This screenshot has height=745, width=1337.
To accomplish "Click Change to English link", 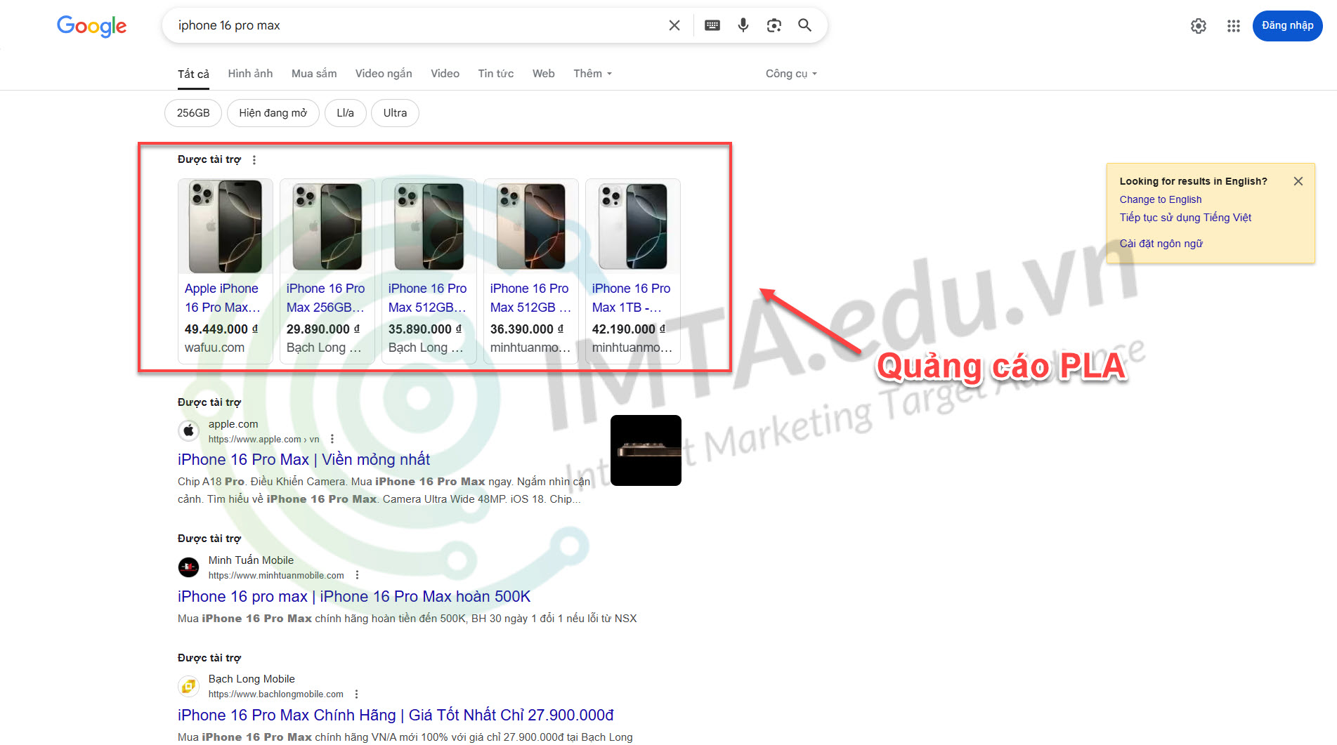I will pyautogui.click(x=1161, y=199).
